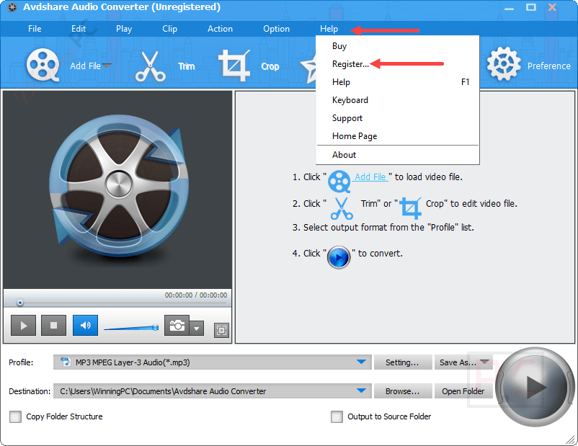Open the Play menu
Screen dimensions: 578x446
[x=124, y=29]
